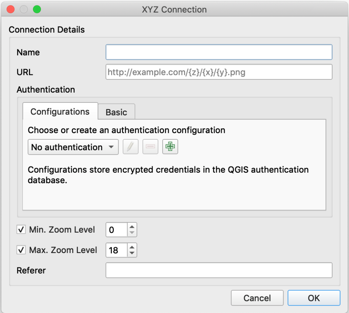Close the dialog with the red button
Image resolution: width=349 pixels, height=313 pixels.
(x=11, y=9)
